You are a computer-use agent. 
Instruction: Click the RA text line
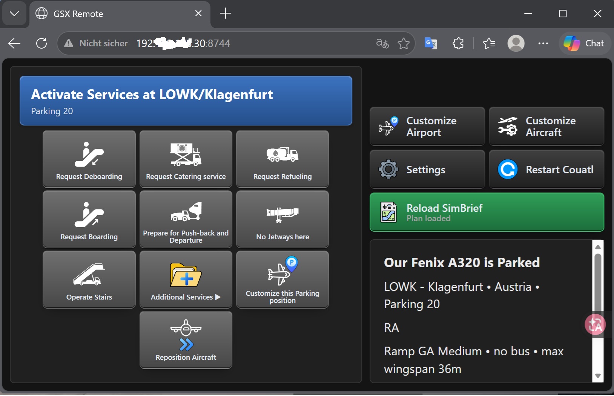pyautogui.click(x=391, y=328)
